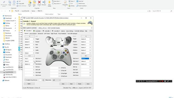Open Easy access dropdown in ribbon
The image size is (174, 98).
[57, 4]
